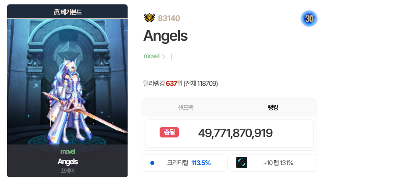Click the total damage 49,771,870,919
417x183 pixels.
pos(235,133)
